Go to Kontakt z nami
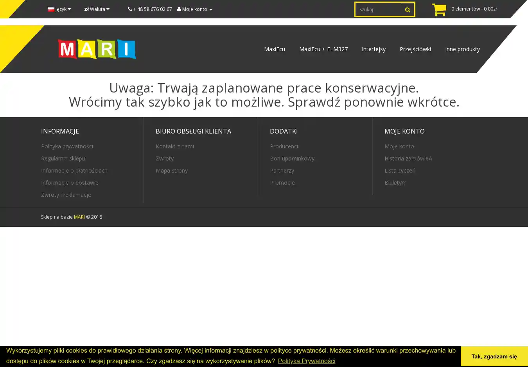The image size is (528, 367). click(175, 146)
